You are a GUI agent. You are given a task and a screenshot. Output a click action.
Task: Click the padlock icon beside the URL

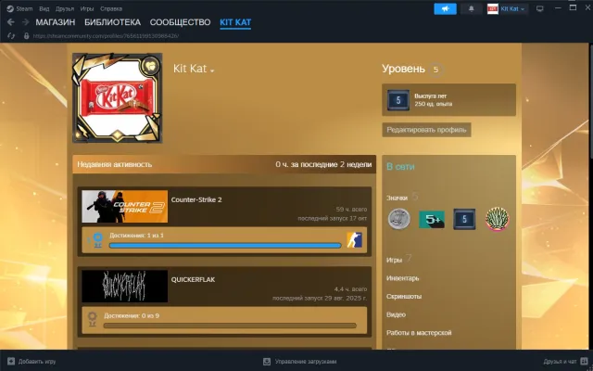click(26, 36)
